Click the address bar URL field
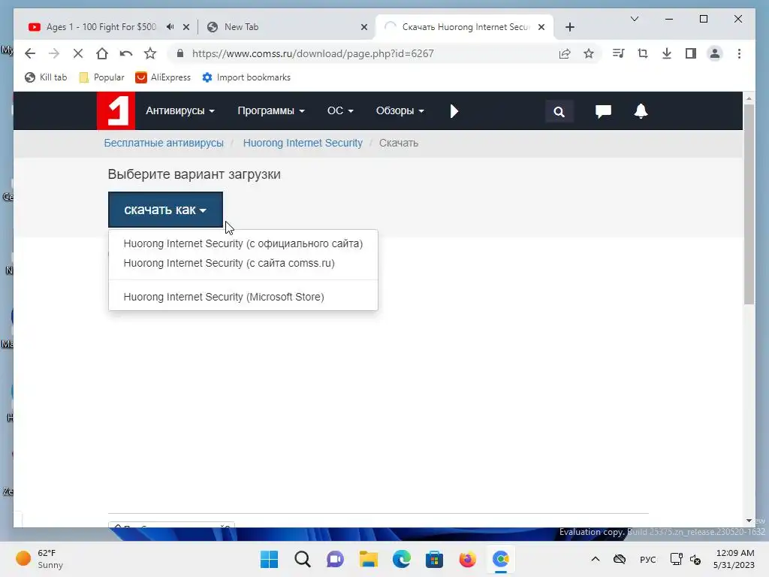 312,53
